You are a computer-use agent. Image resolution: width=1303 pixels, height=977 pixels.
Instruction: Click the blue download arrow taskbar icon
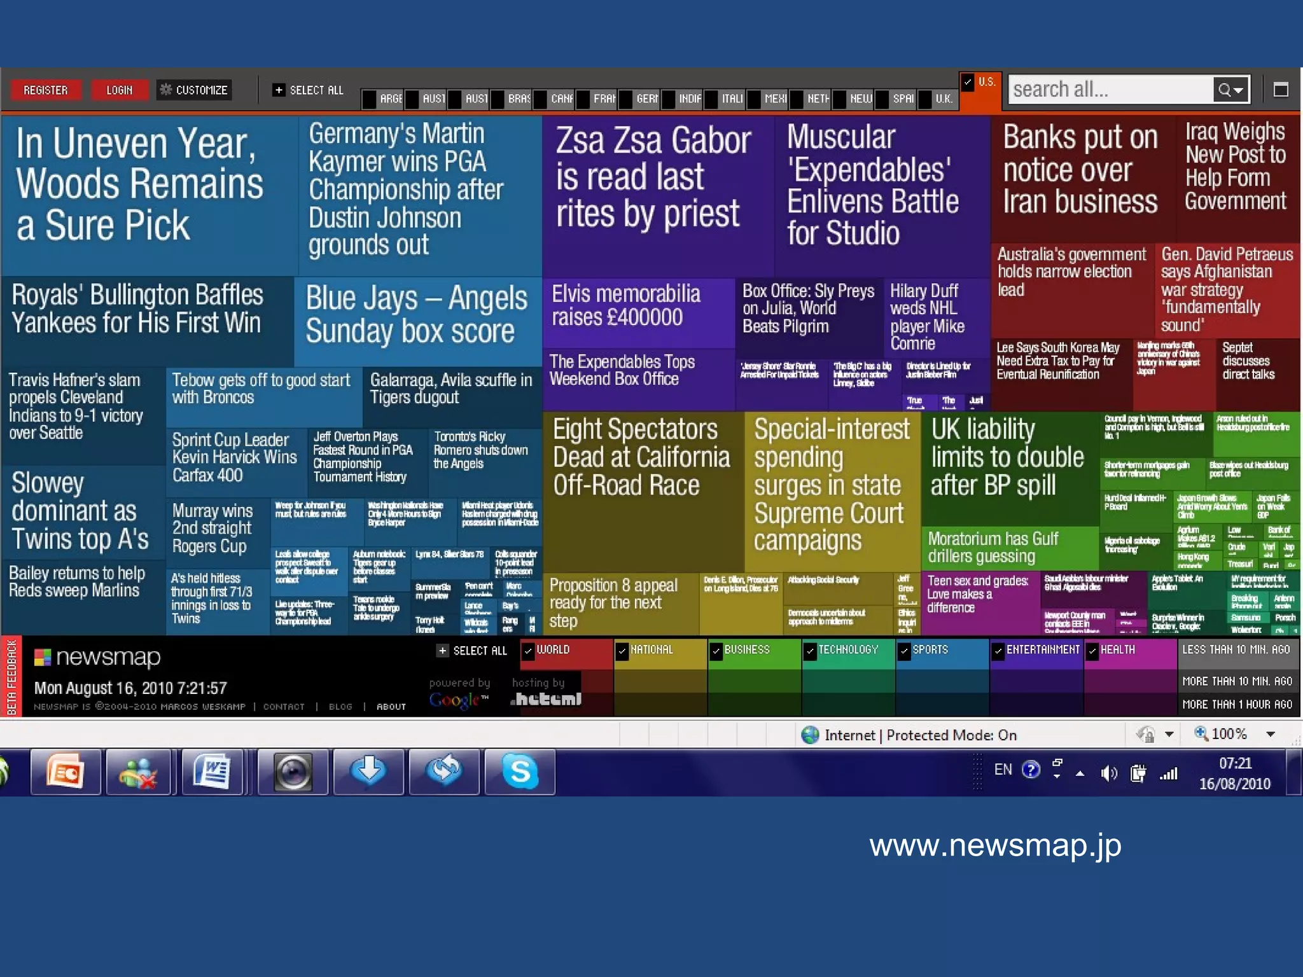[369, 772]
